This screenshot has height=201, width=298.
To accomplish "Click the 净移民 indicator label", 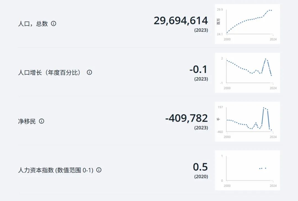I will pyautogui.click(x=27, y=121).
